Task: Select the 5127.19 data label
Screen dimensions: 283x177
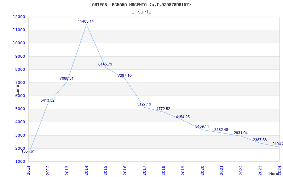Action: pos(144,104)
